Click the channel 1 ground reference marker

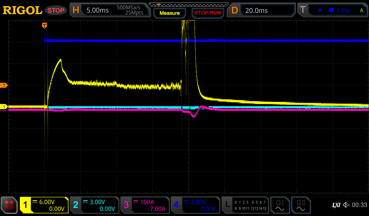[x=5, y=107]
